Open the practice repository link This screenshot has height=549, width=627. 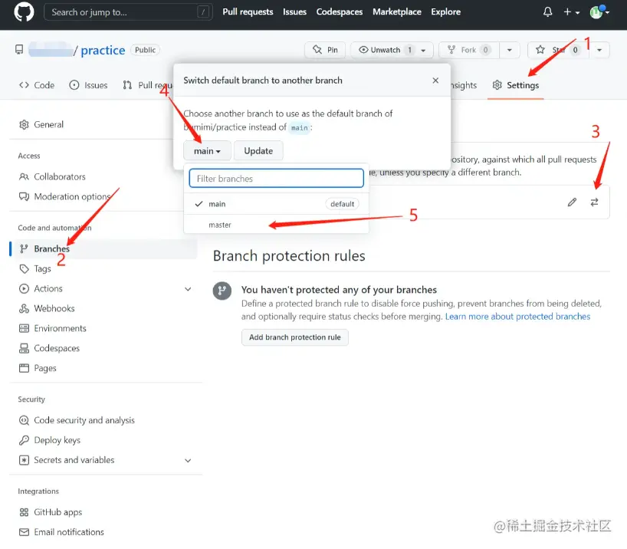pos(103,50)
